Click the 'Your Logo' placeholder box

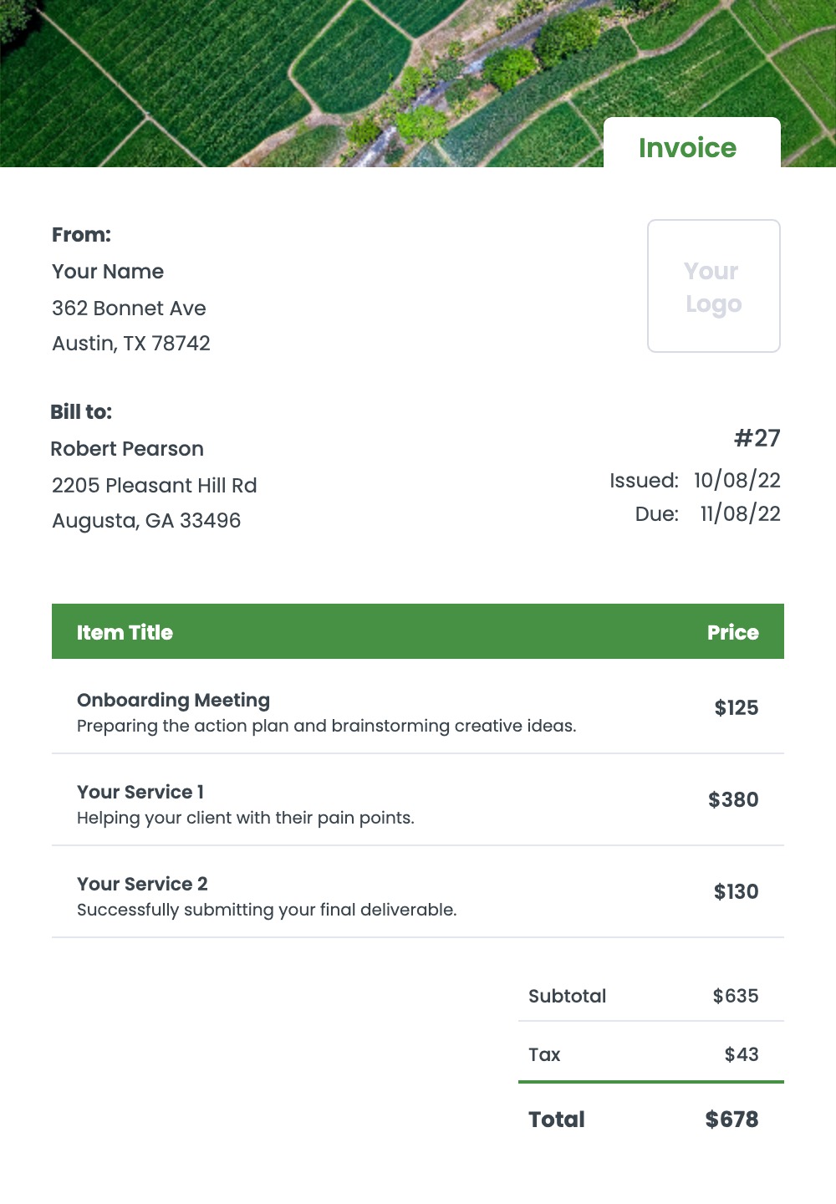pos(714,286)
